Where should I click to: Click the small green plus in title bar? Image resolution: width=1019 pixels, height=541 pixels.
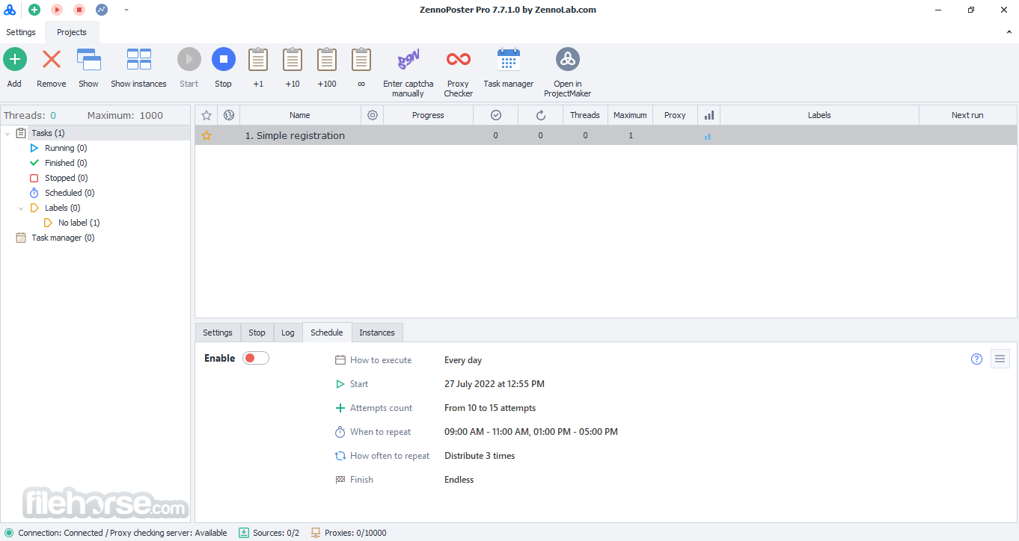[x=34, y=10]
